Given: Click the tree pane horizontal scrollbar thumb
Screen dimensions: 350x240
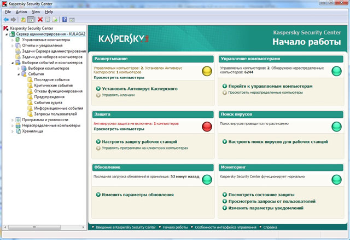Looking at the screenshot, I should point(34,227).
